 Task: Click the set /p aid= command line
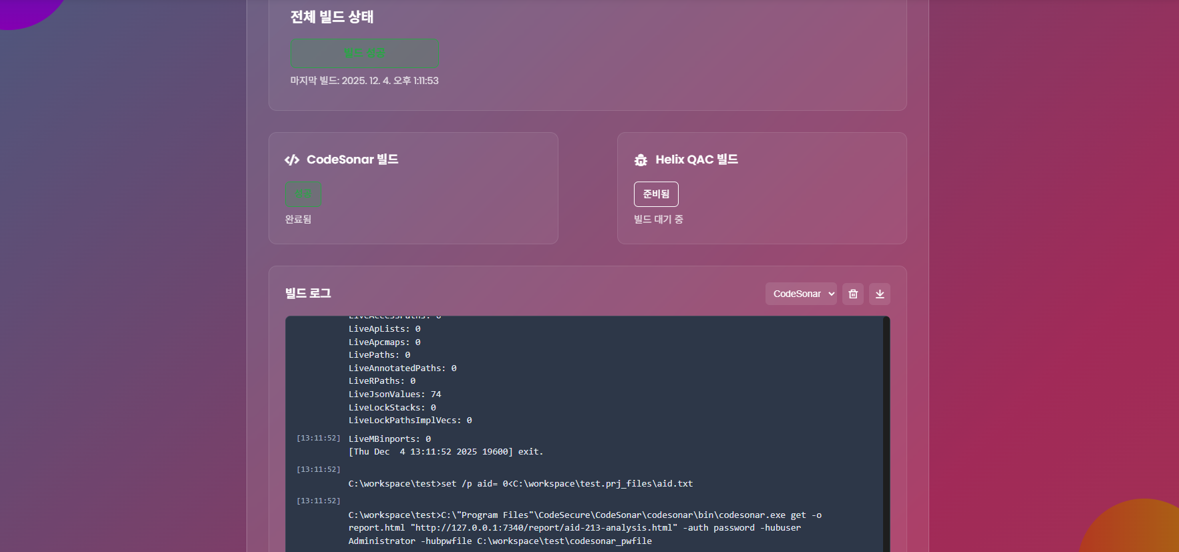tap(521, 484)
